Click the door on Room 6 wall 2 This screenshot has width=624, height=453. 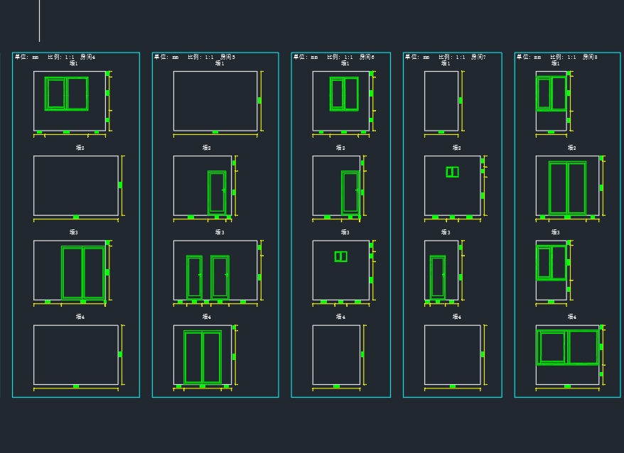tap(350, 192)
